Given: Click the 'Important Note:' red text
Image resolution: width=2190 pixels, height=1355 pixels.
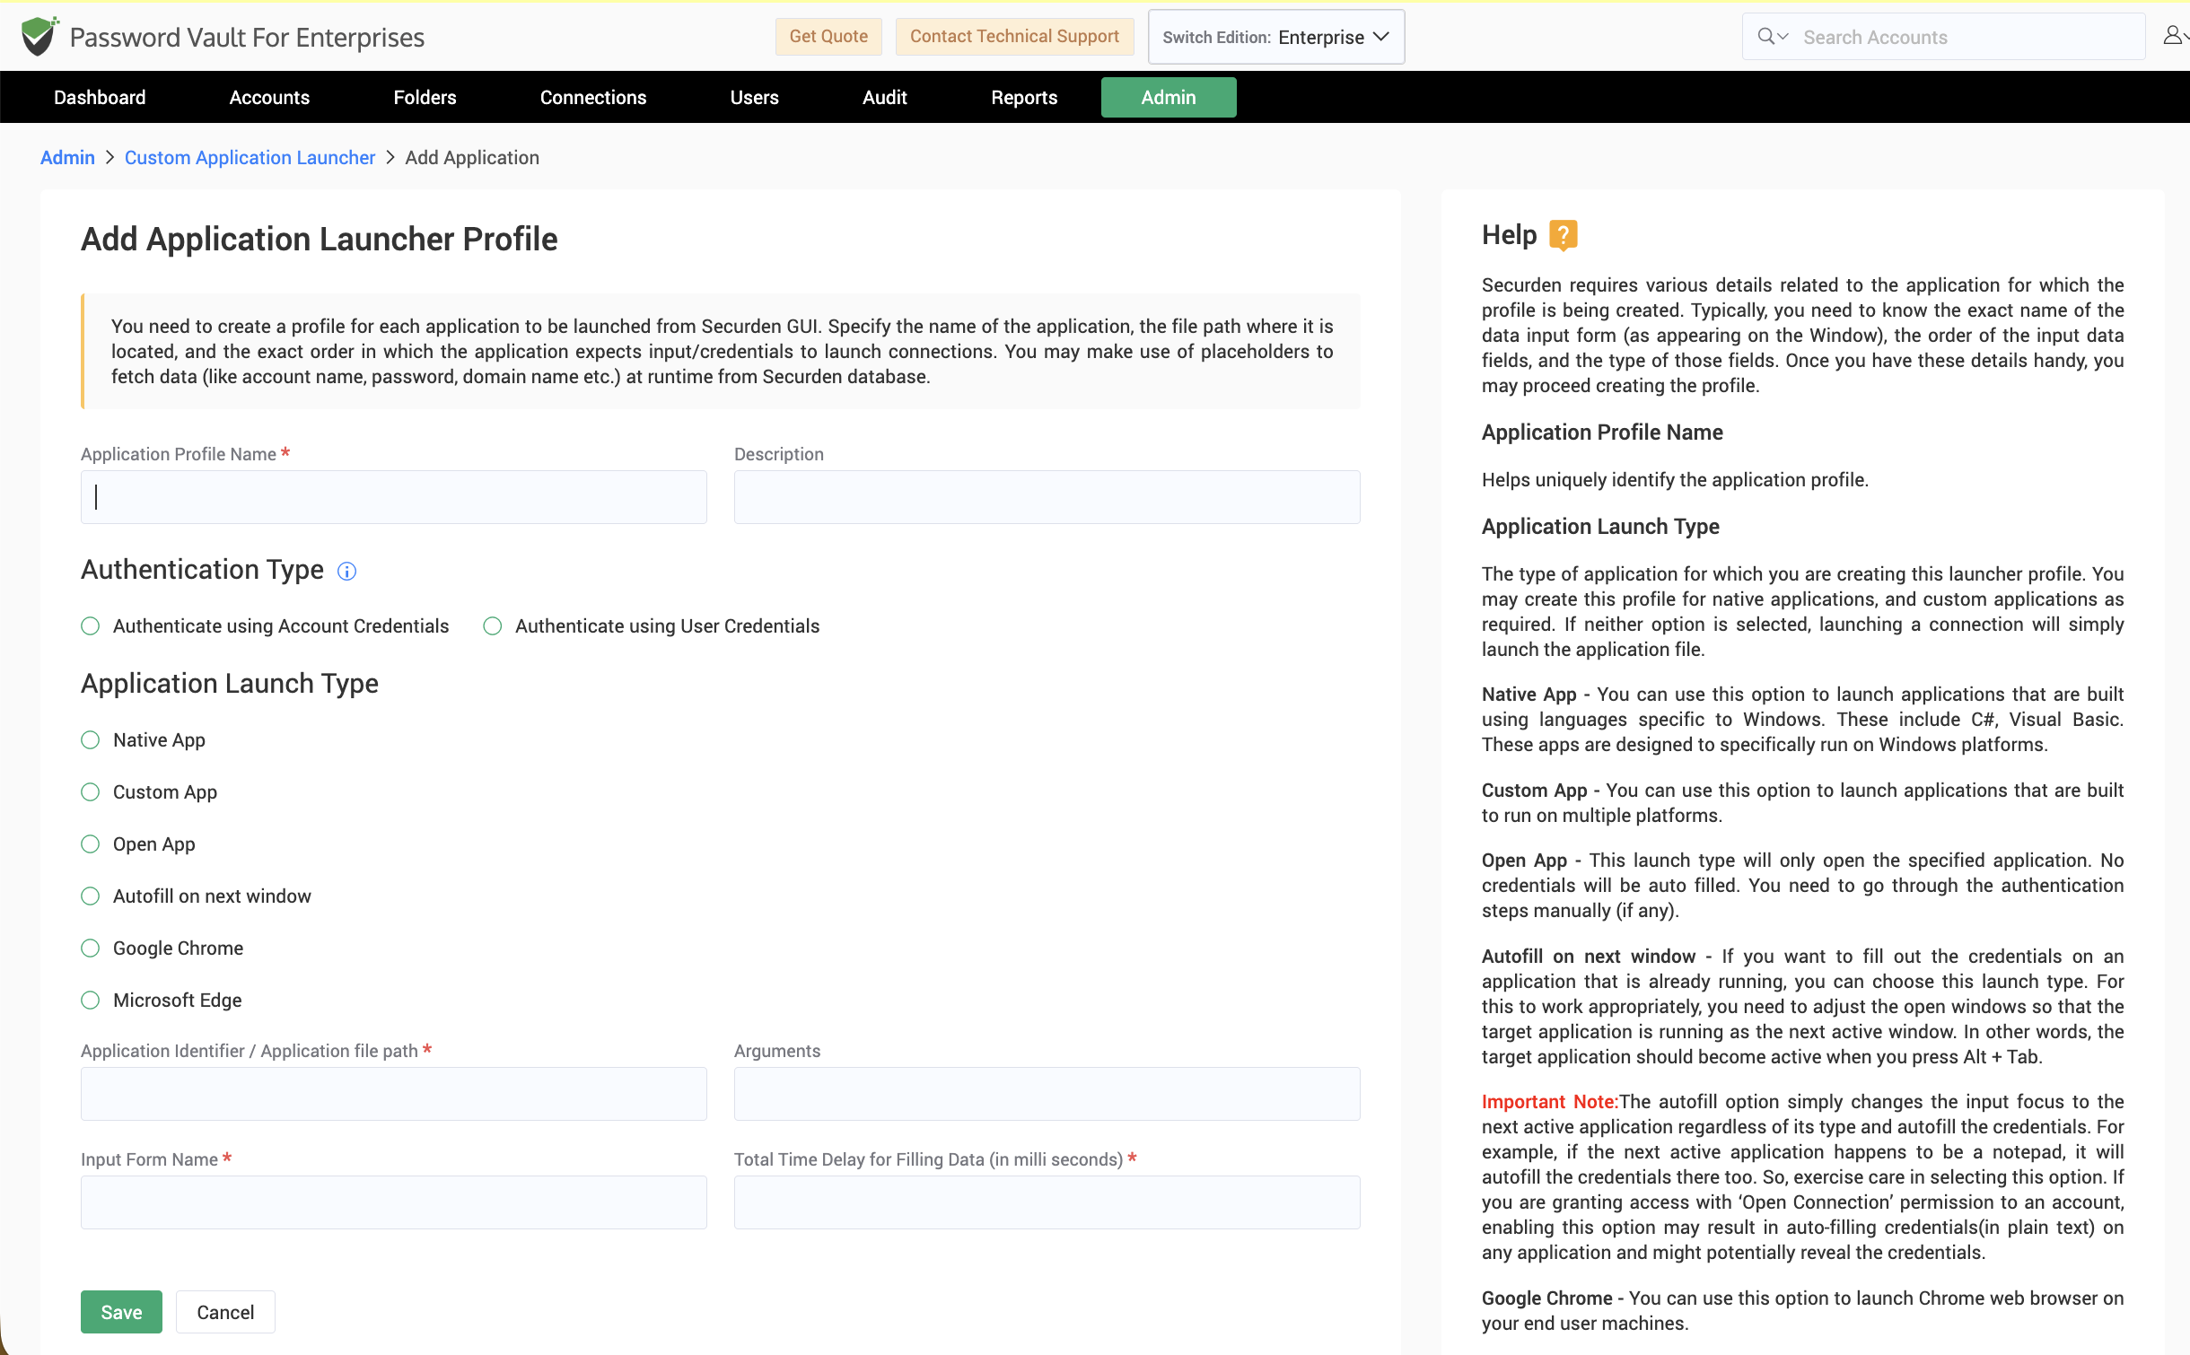Looking at the screenshot, I should pyautogui.click(x=1550, y=1102).
